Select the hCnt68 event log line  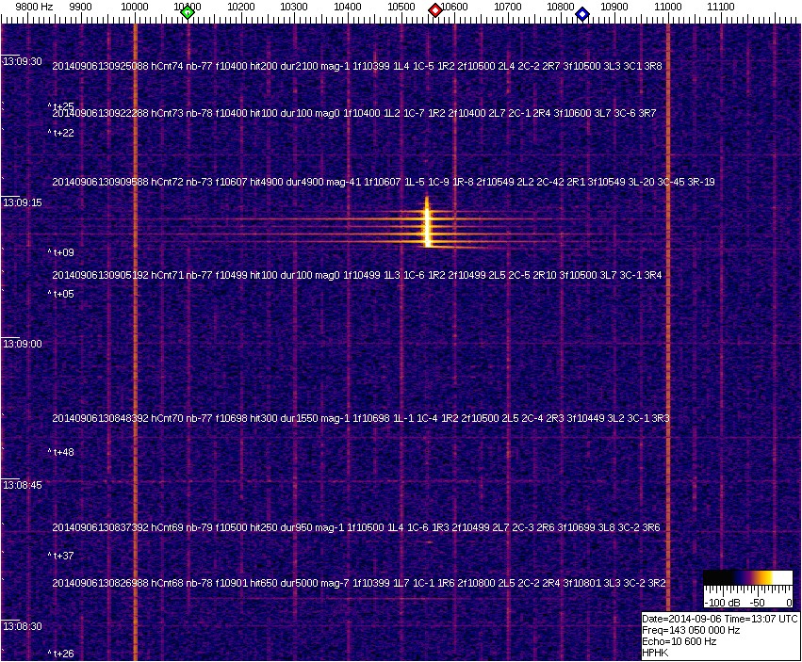(x=358, y=584)
